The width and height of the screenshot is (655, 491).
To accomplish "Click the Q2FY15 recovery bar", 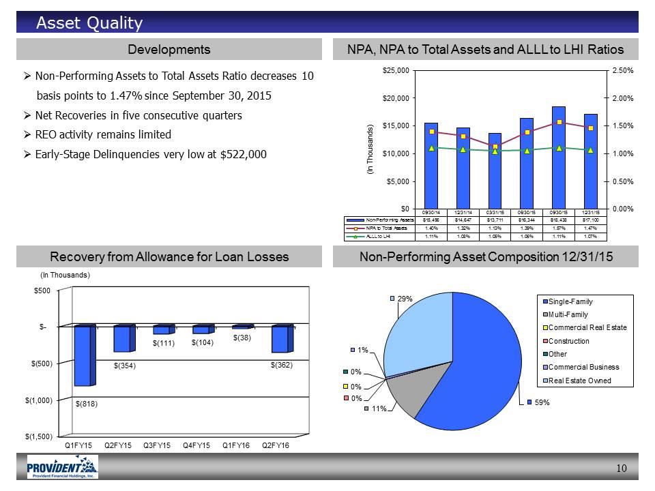I will click(x=124, y=339).
